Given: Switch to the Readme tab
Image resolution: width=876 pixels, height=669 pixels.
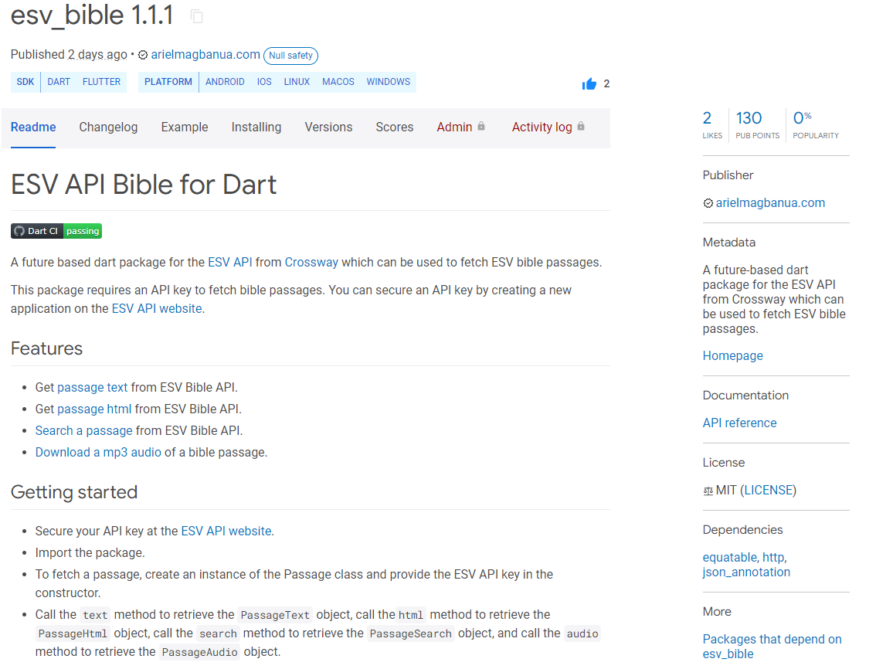Looking at the screenshot, I should coord(33,127).
